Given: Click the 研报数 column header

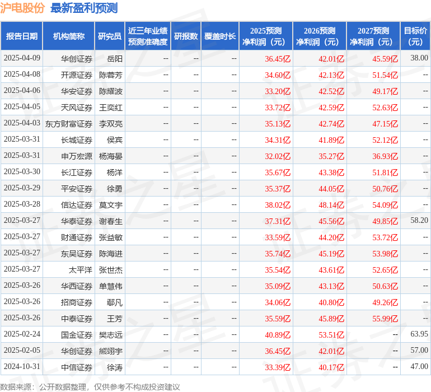Looking at the screenshot, I should pyautogui.click(x=186, y=36).
